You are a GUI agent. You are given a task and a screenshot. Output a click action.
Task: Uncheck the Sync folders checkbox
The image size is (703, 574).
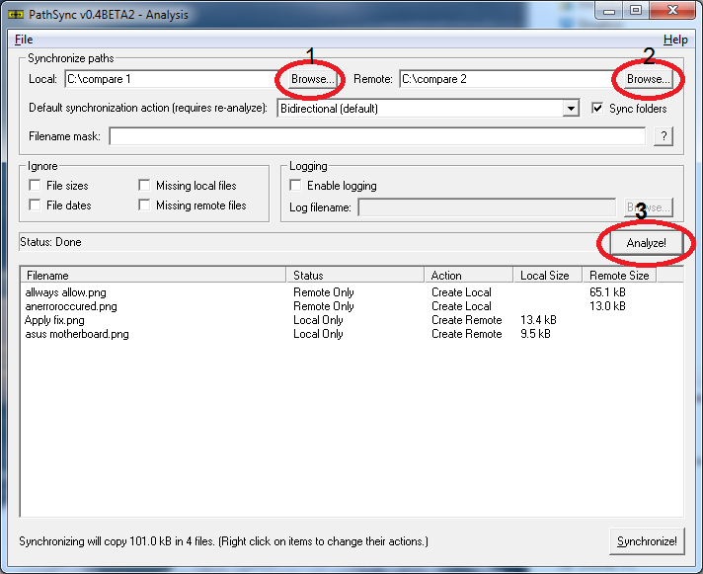coord(597,108)
